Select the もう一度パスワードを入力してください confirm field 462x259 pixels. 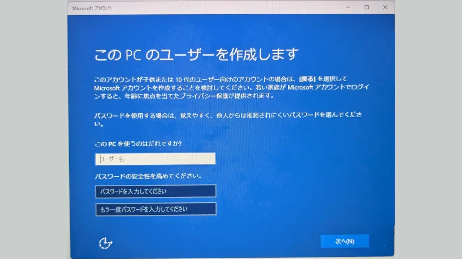pos(156,209)
